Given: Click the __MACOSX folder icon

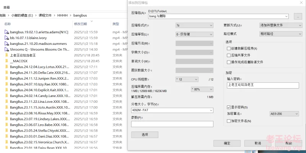Looking at the screenshot, I should point(7,61).
